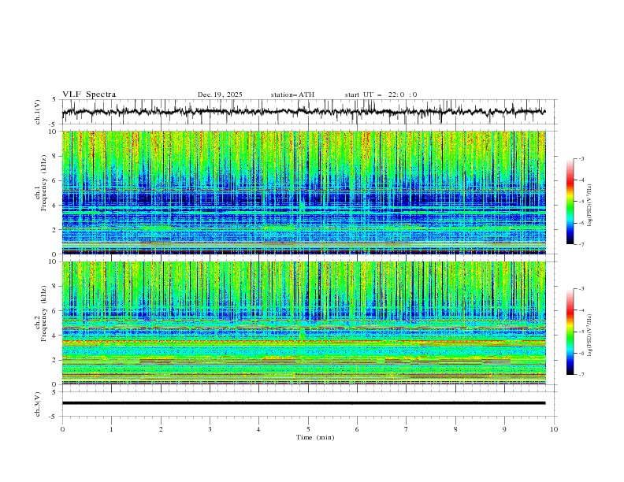Image resolution: width=624 pixels, height=482 pixels.
Task: Click time axis tick label "2"
Action: click(161, 429)
